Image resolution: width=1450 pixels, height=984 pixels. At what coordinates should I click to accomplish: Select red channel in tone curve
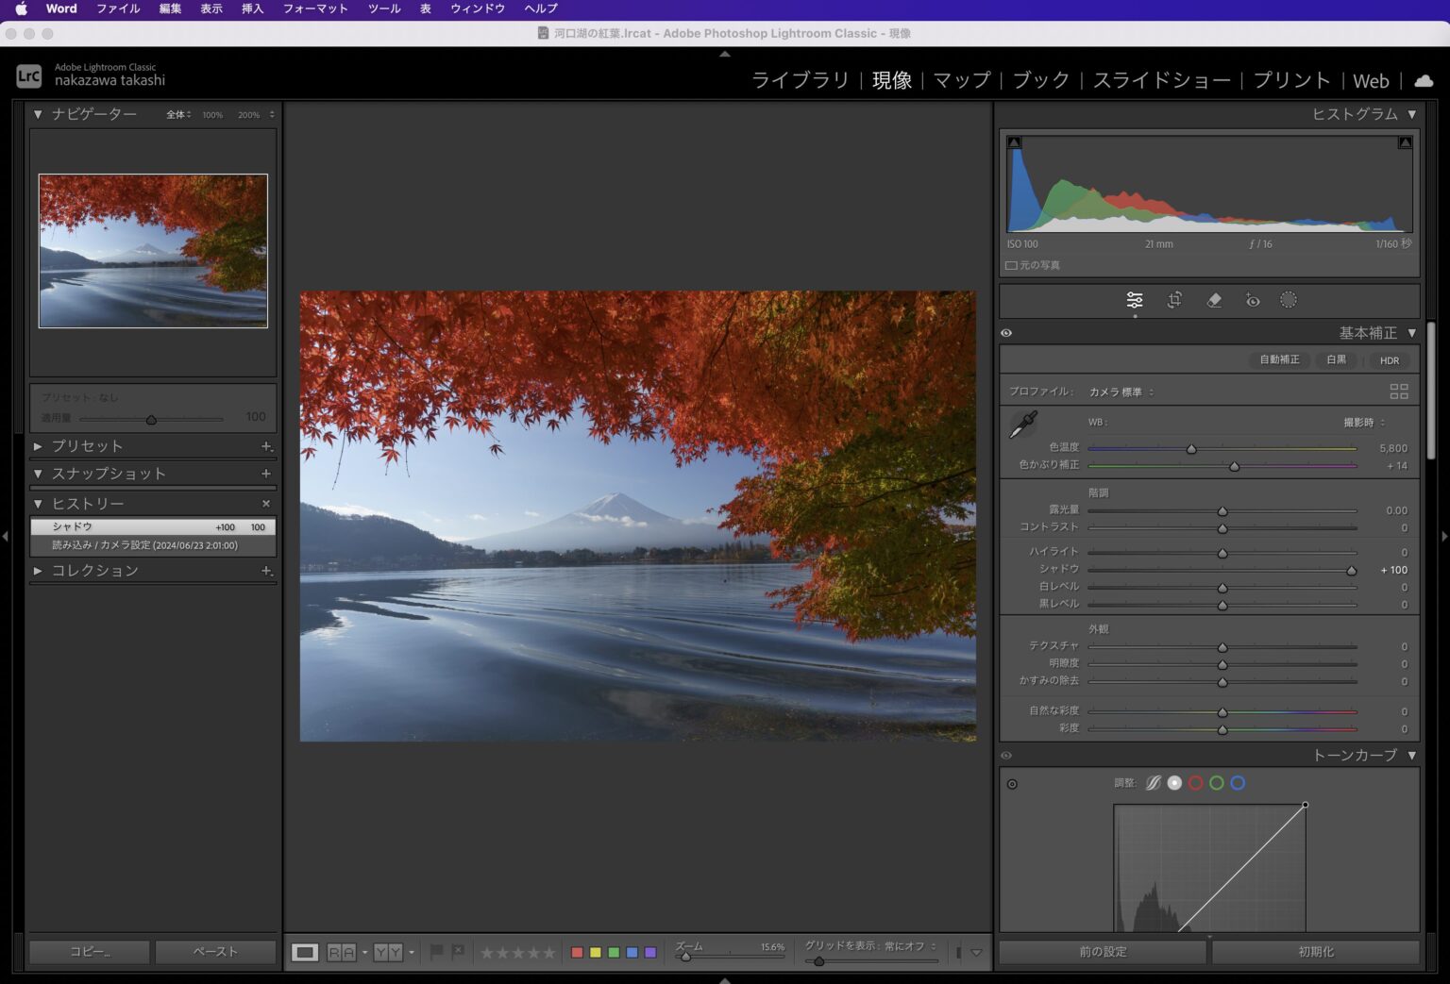[1195, 783]
